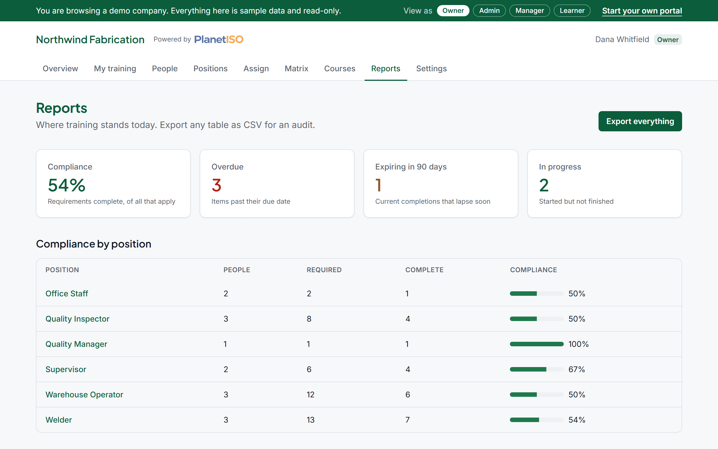Open the Courses tab
718x449 pixels.
point(340,68)
